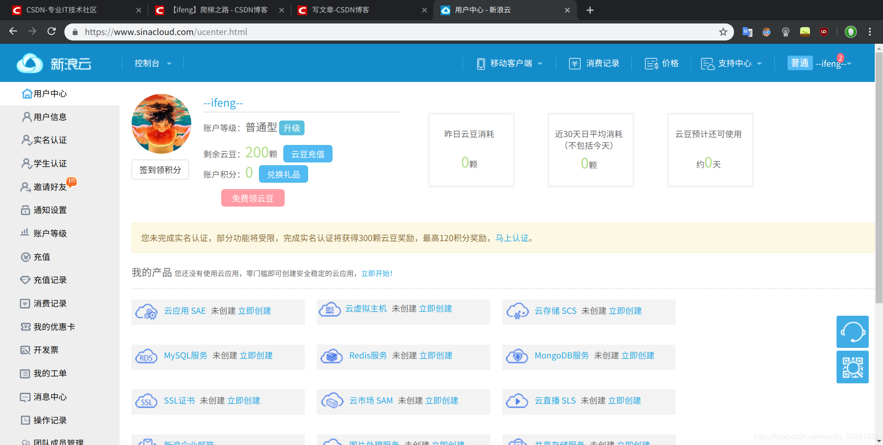Open the Google Translate extension icon

[747, 32]
